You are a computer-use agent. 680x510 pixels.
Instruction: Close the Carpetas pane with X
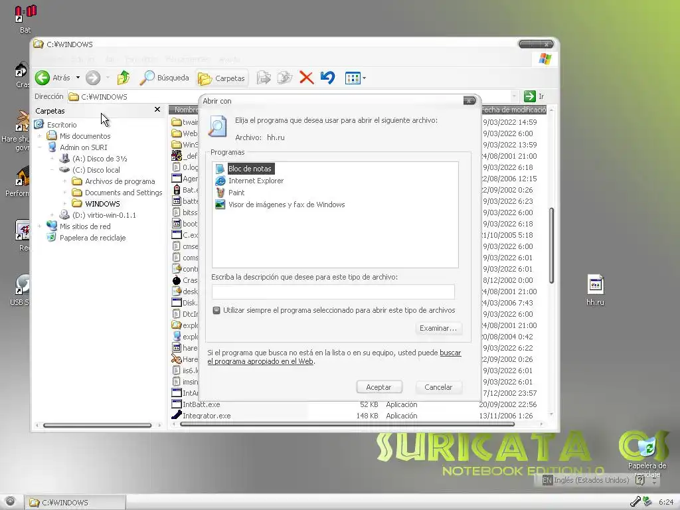pyautogui.click(x=157, y=110)
